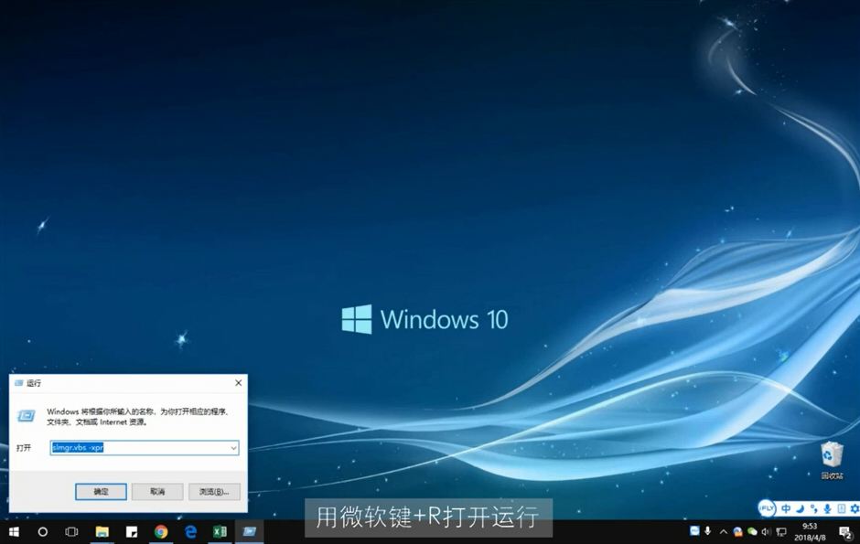This screenshot has width=860, height=544.
Task: Switch iFLY Chinese/English mode (中)
Action: 786,509
